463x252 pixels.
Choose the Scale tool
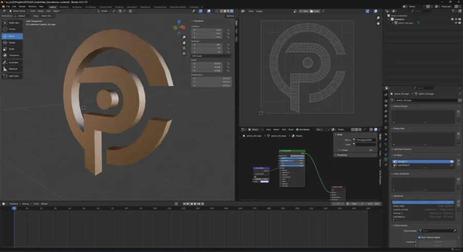point(11,49)
